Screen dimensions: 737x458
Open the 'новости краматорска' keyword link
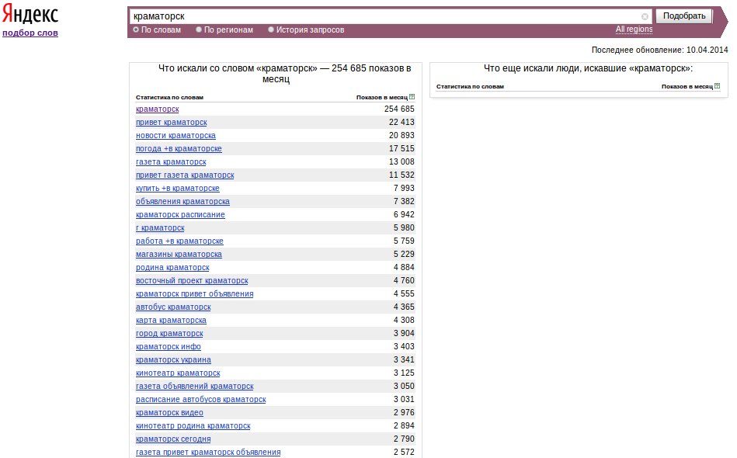[176, 135]
